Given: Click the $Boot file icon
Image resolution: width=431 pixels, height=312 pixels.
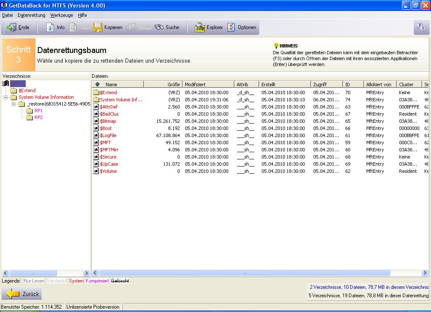Looking at the screenshot, I should (96, 128).
